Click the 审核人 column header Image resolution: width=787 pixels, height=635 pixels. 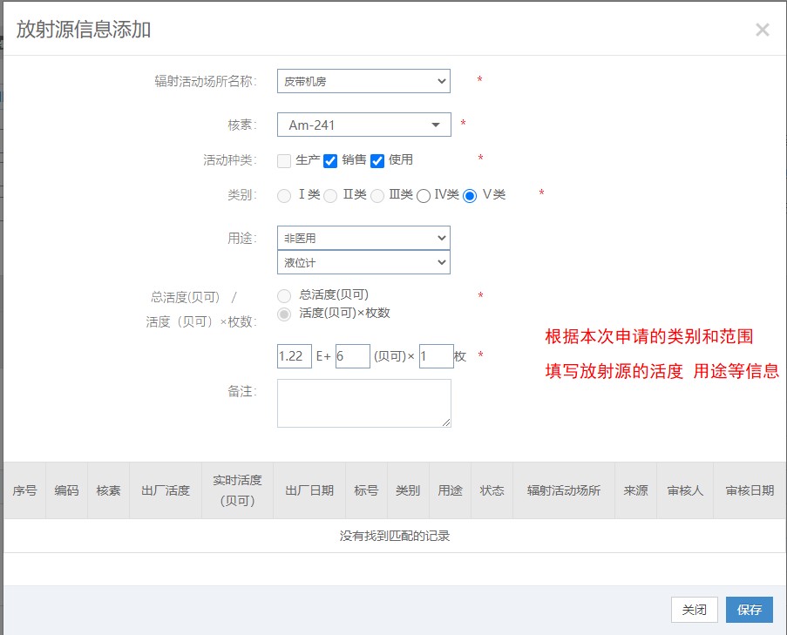[x=685, y=490]
